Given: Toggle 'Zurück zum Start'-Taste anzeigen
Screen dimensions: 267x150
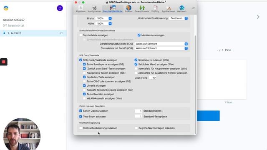Looking at the screenshot, I should (x=84, y=68).
